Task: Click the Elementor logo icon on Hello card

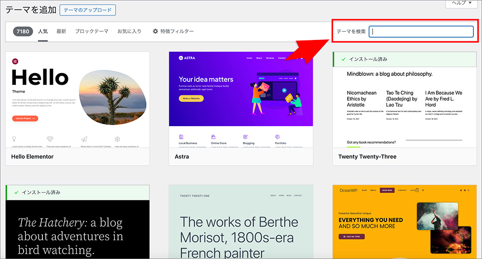Action: pyautogui.click(x=15, y=61)
